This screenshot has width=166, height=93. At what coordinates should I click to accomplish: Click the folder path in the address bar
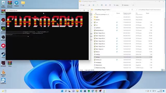pyautogui.click(x=102, y=10)
